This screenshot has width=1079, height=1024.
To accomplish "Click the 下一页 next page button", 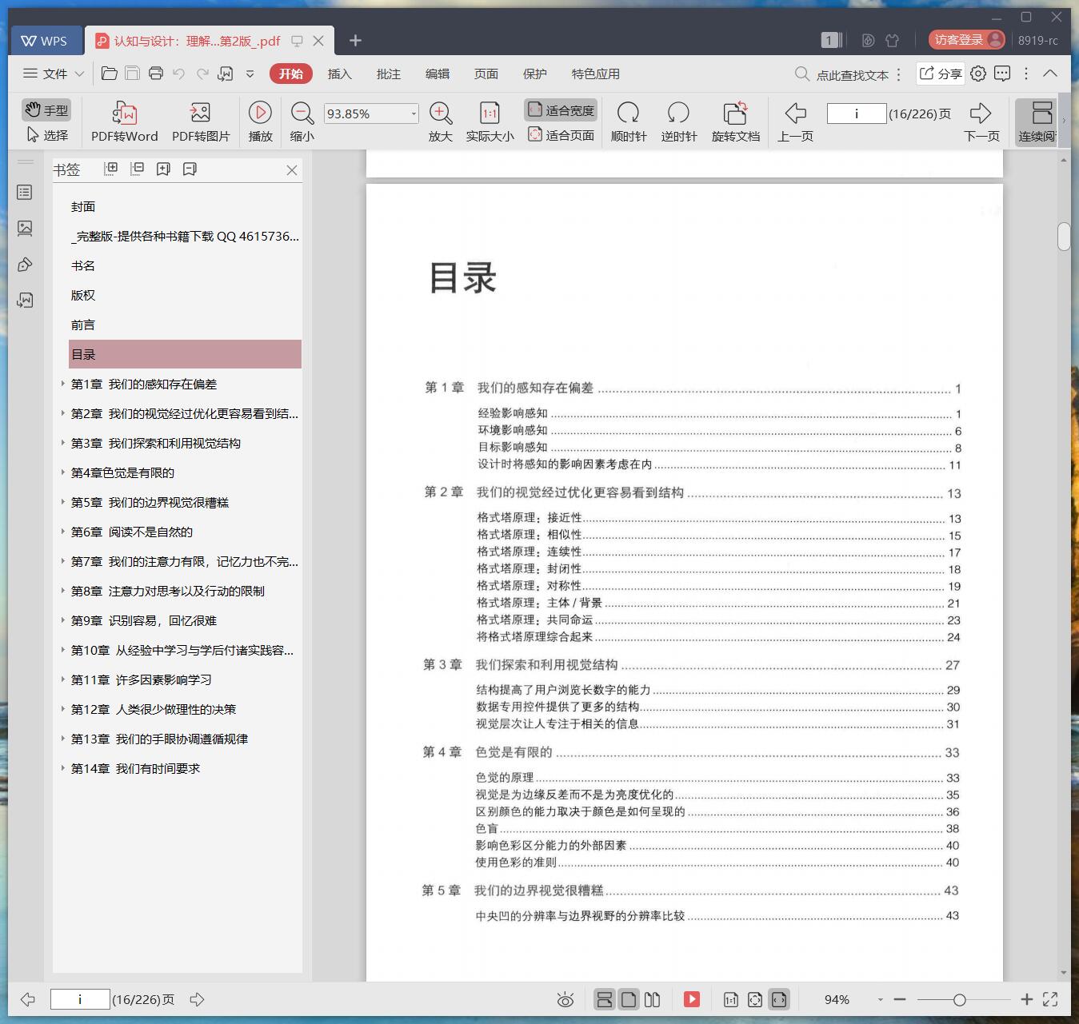I will pyautogui.click(x=981, y=120).
